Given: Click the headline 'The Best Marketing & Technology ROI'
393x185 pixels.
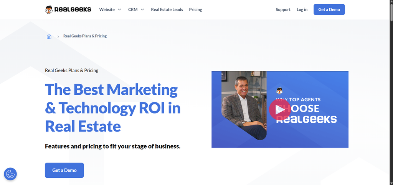Looking at the screenshot, I should coord(112,108).
